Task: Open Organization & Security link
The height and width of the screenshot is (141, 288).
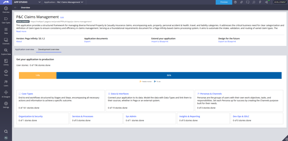Action: [x=31, y=117]
